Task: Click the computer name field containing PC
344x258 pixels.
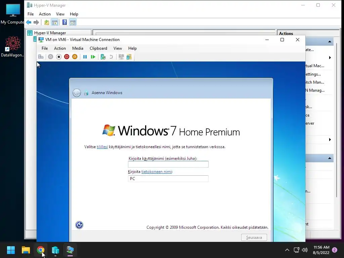Action: pyautogui.click(x=168, y=179)
